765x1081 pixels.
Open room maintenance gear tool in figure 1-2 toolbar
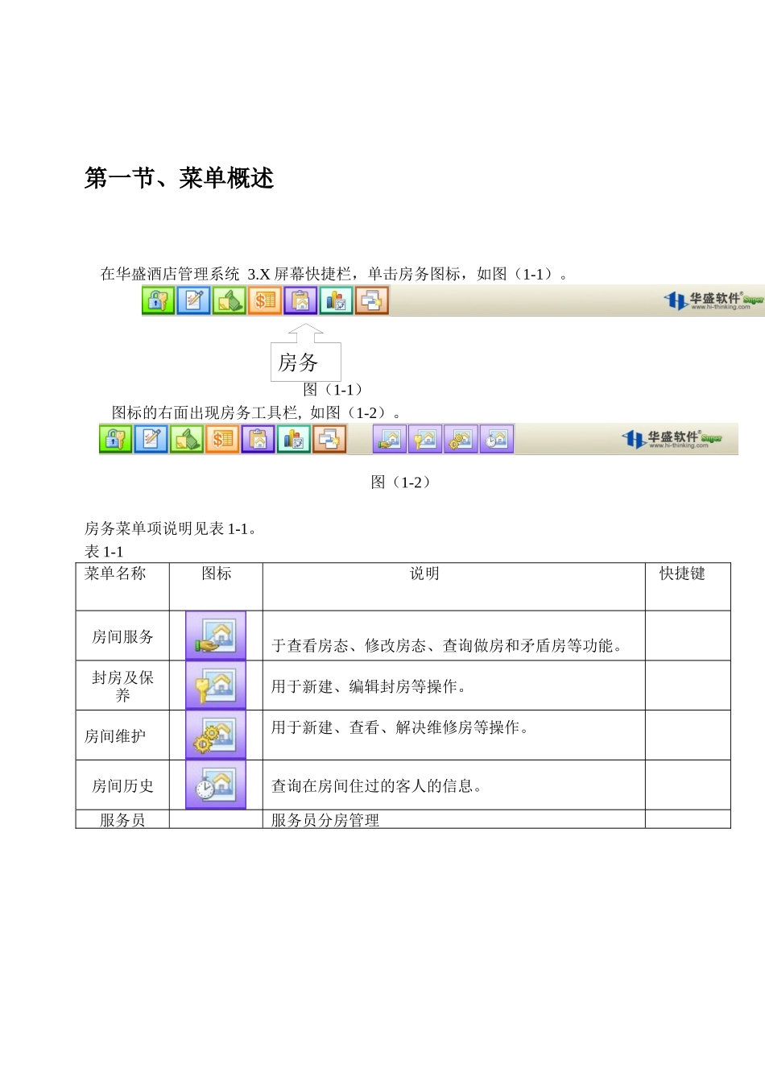[461, 439]
